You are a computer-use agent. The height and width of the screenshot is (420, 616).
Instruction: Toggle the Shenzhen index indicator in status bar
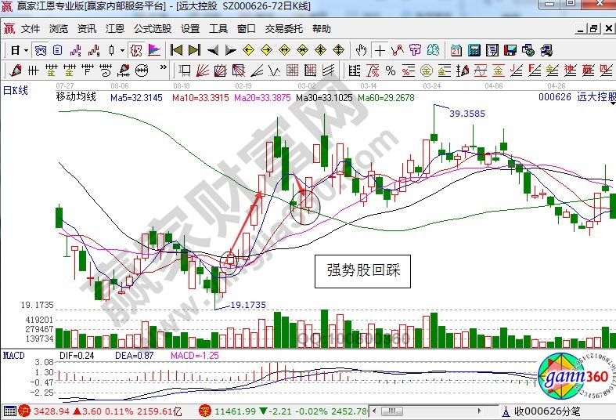(x=204, y=411)
